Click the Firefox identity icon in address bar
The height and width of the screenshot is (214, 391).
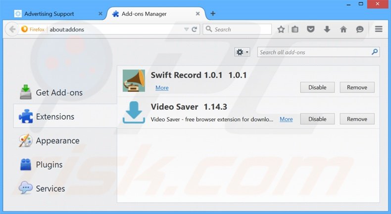point(24,29)
